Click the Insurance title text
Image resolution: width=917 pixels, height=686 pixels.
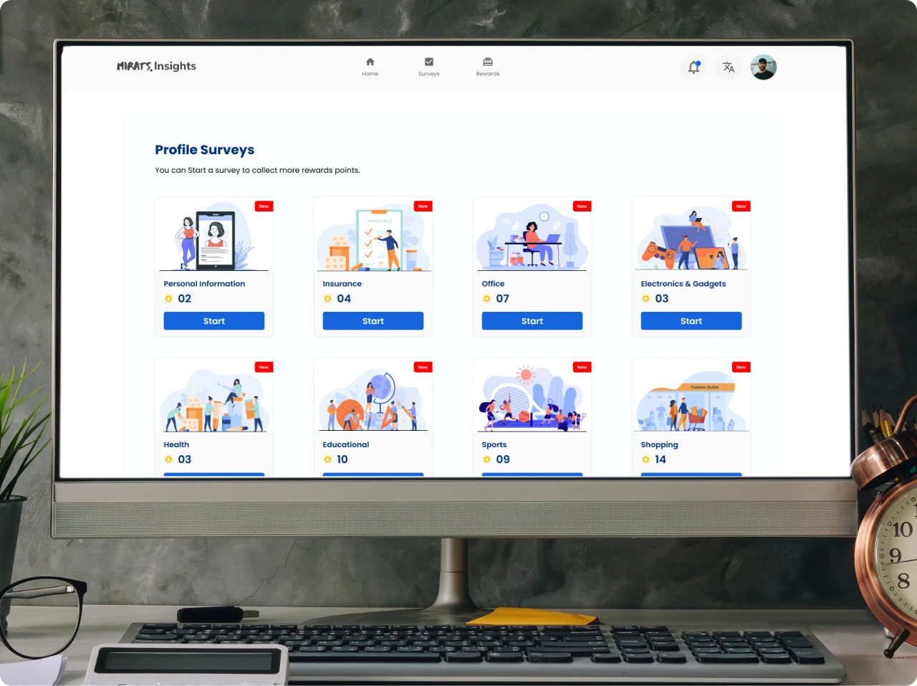click(x=342, y=284)
